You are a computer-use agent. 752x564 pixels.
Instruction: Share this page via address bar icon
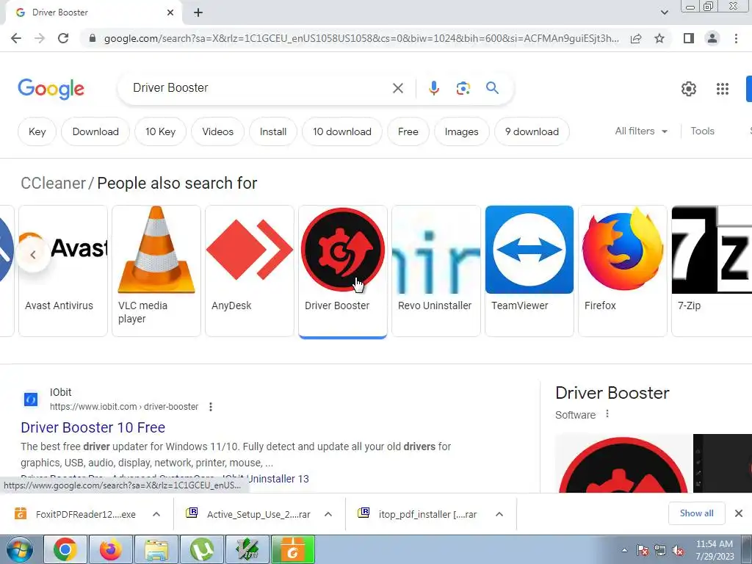point(636,38)
